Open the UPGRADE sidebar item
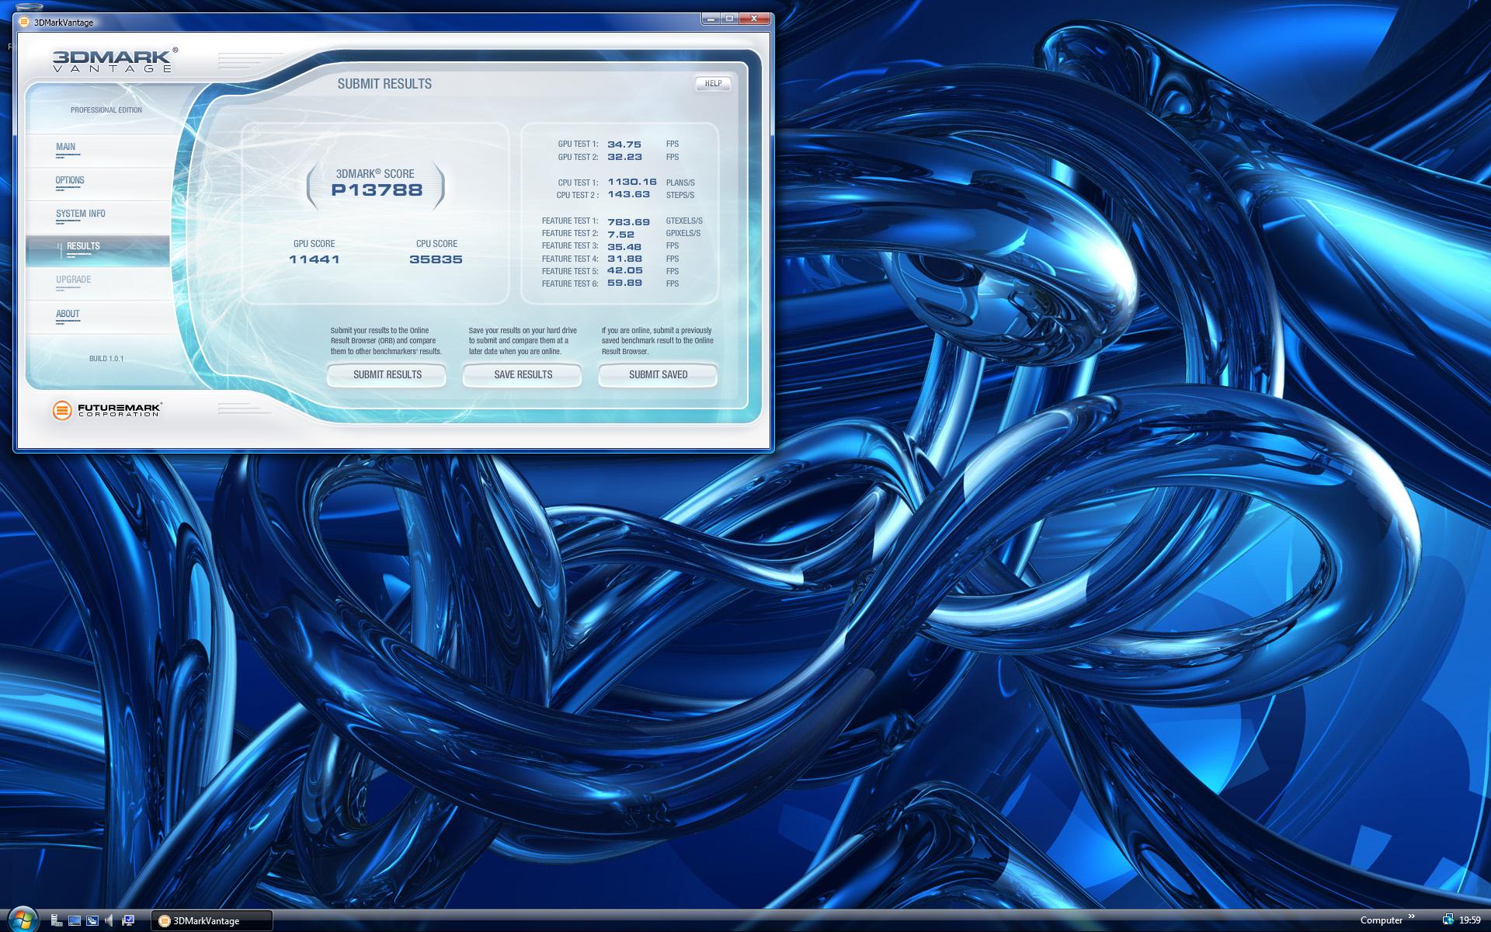Image resolution: width=1491 pixels, height=932 pixels. pyautogui.click(x=98, y=283)
